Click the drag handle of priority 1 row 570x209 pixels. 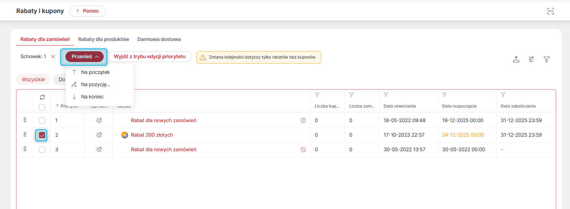pos(25,120)
